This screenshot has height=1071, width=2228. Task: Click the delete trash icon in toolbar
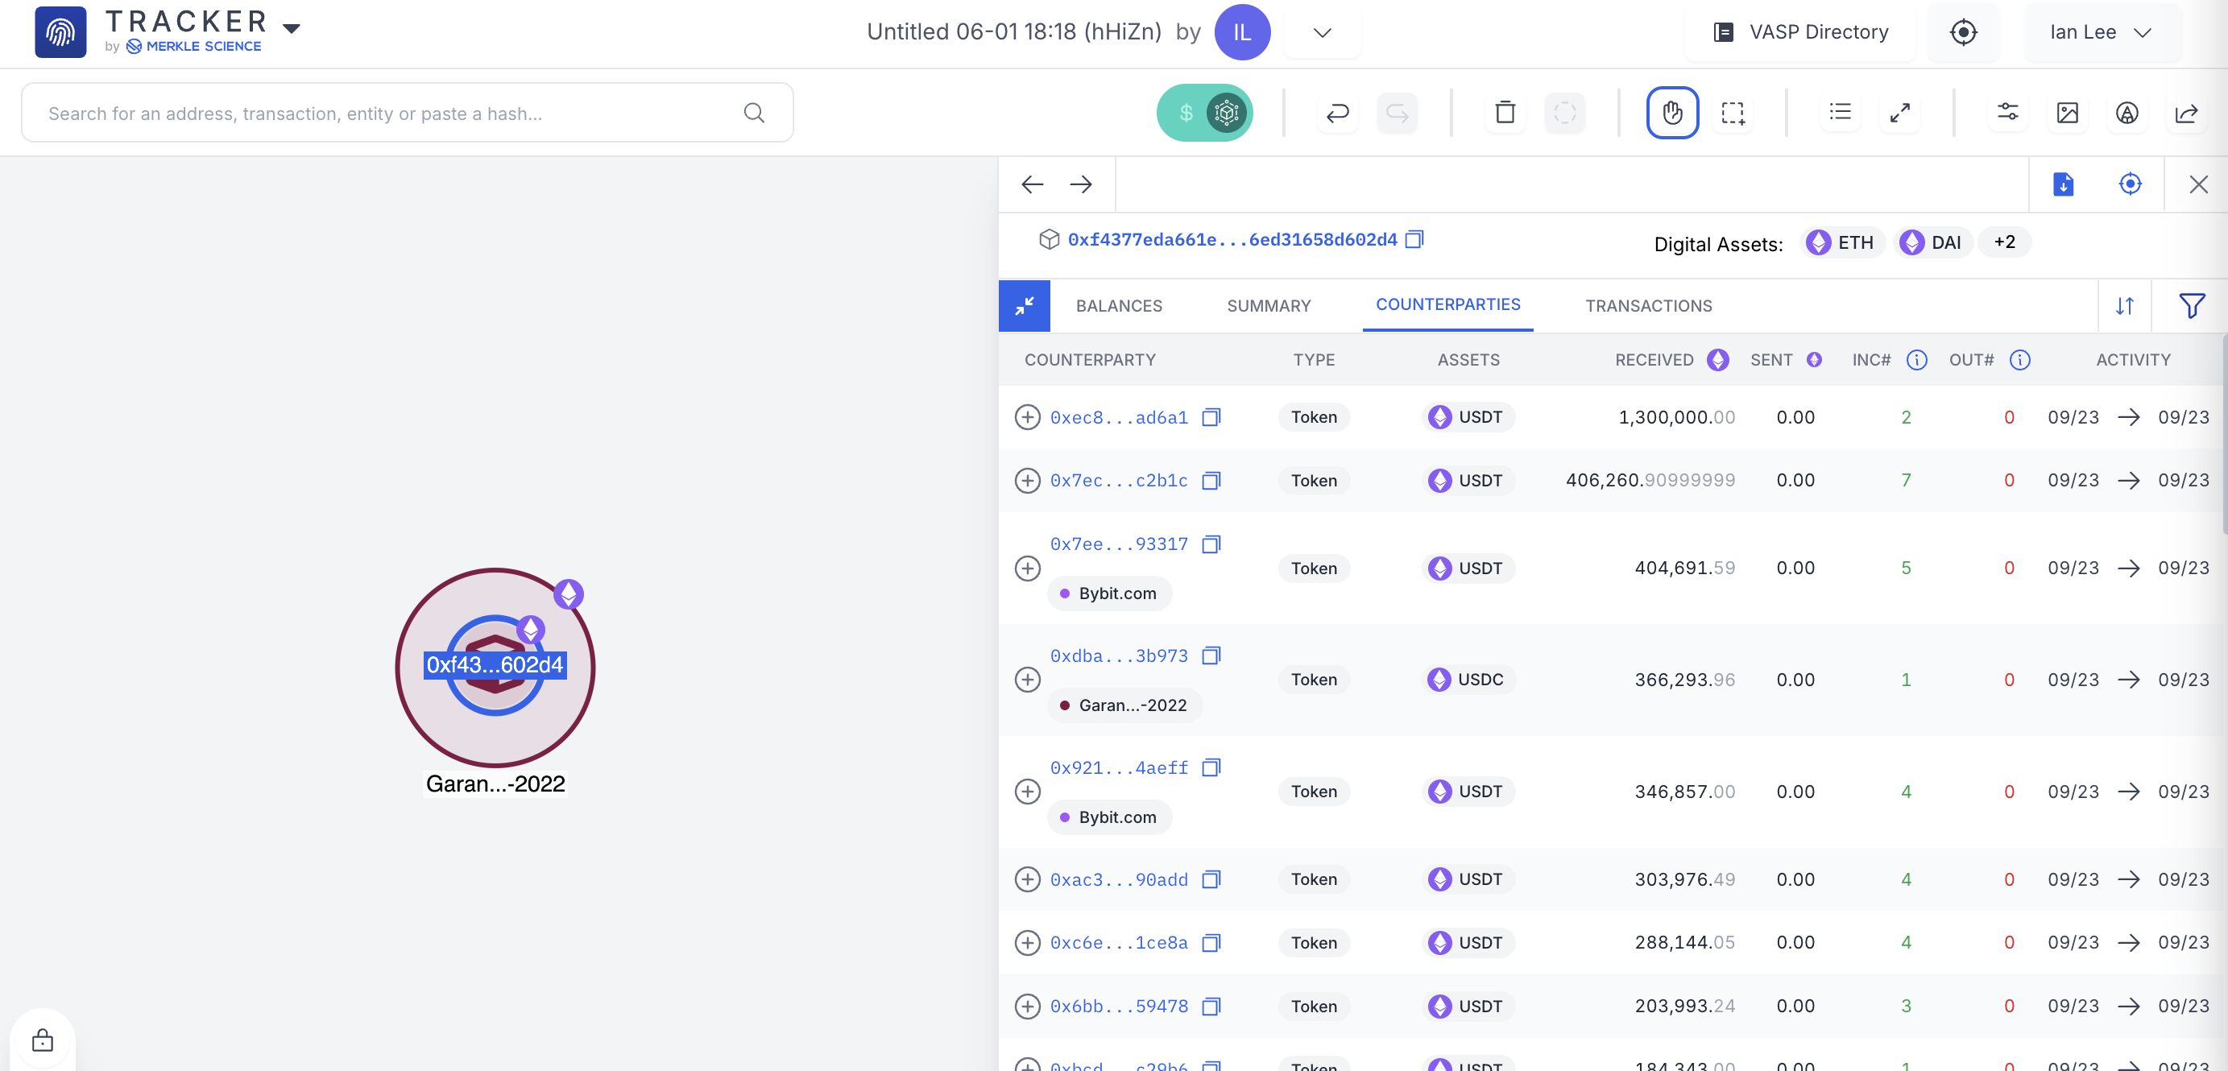(x=1505, y=113)
